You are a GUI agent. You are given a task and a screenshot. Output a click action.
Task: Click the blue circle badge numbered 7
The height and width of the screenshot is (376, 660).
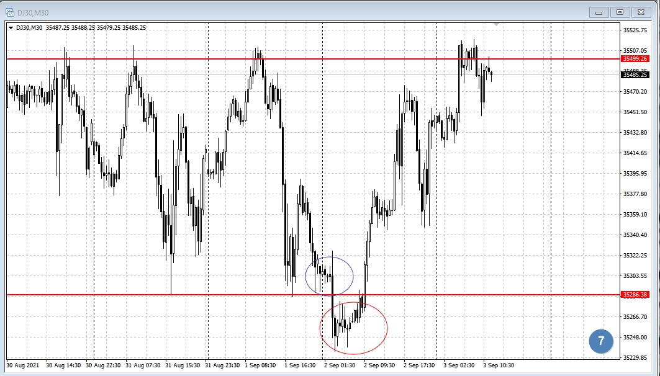point(600,341)
